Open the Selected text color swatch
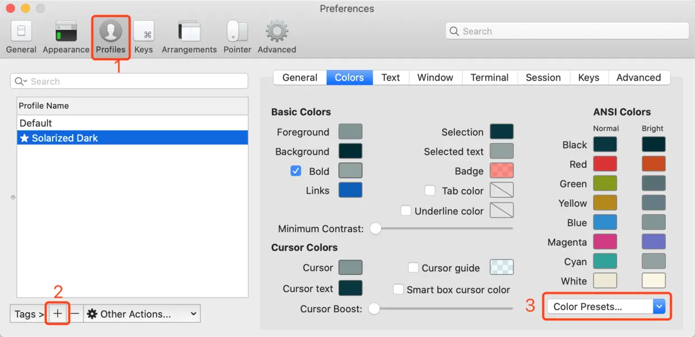This screenshot has width=695, height=337. tap(502, 151)
